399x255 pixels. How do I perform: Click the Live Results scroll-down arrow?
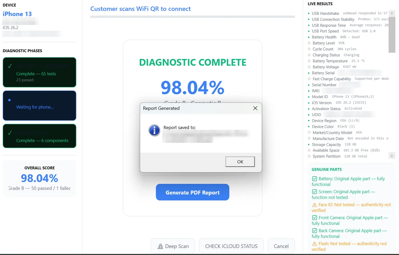[x=392, y=155]
